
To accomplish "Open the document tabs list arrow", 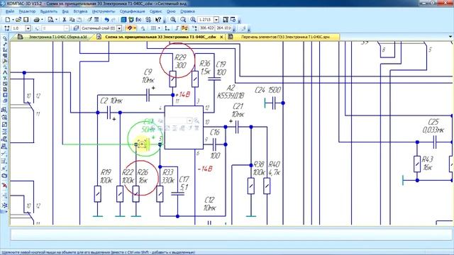I will pos(450,37).
